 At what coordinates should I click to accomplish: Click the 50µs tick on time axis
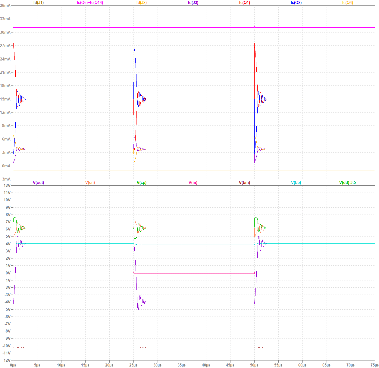(254, 365)
